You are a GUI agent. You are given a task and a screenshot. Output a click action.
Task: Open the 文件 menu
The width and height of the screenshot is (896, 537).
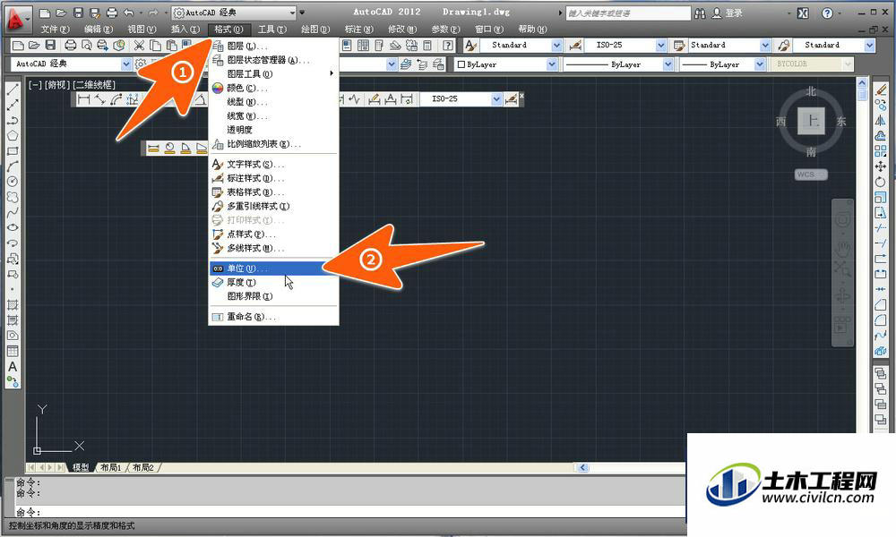click(55, 30)
